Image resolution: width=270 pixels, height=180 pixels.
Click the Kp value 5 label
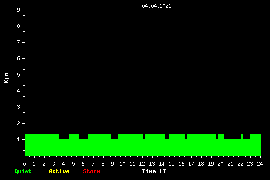pyautogui.click(x=19, y=75)
